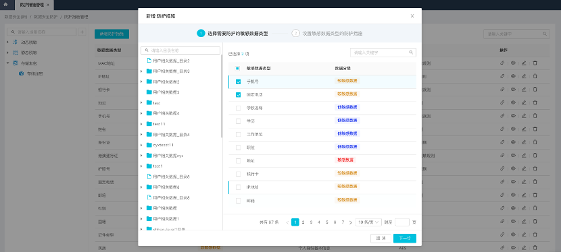
Task: Click 数据安全防护 breadcrumb link
Action: pyautogui.click(x=45, y=17)
